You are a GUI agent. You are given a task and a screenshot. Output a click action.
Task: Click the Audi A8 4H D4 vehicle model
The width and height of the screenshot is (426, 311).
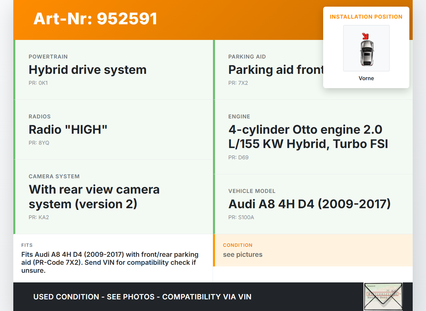pyautogui.click(x=309, y=204)
